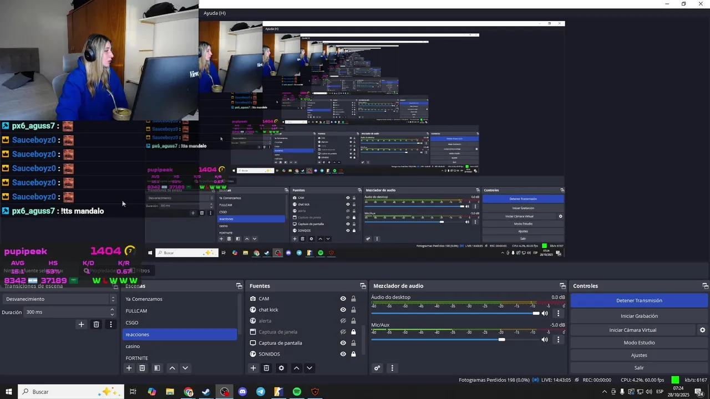Show the Captura de janela source

pyautogui.click(x=343, y=332)
